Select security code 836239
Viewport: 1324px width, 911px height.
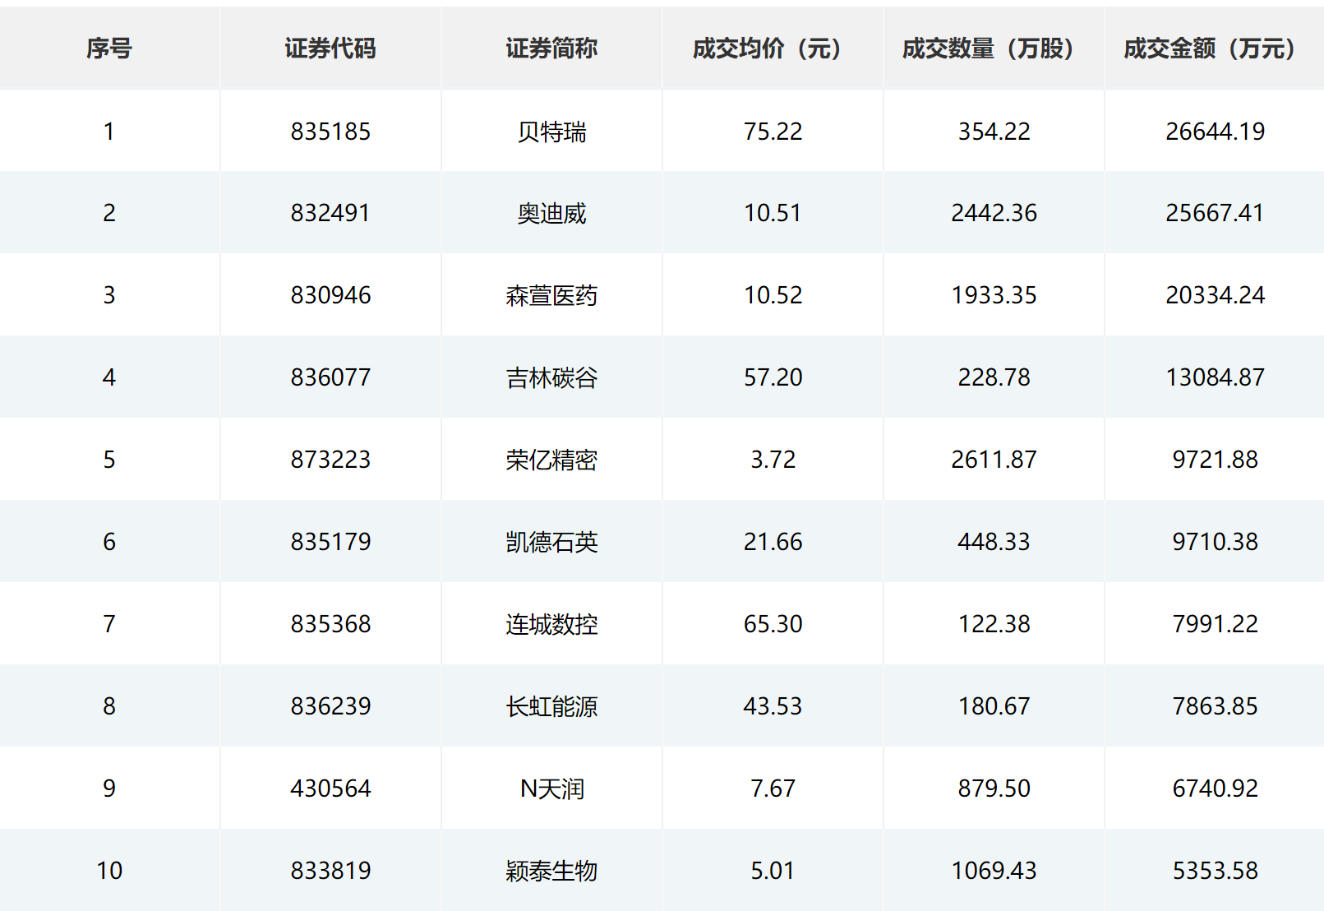330,706
